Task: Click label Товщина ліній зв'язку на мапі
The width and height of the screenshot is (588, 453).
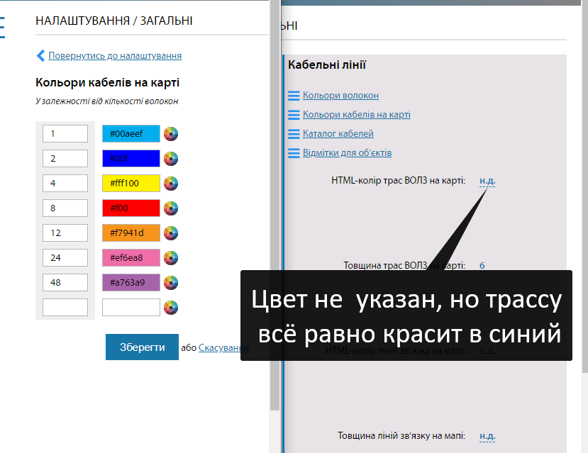Action: (x=401, y=436)
